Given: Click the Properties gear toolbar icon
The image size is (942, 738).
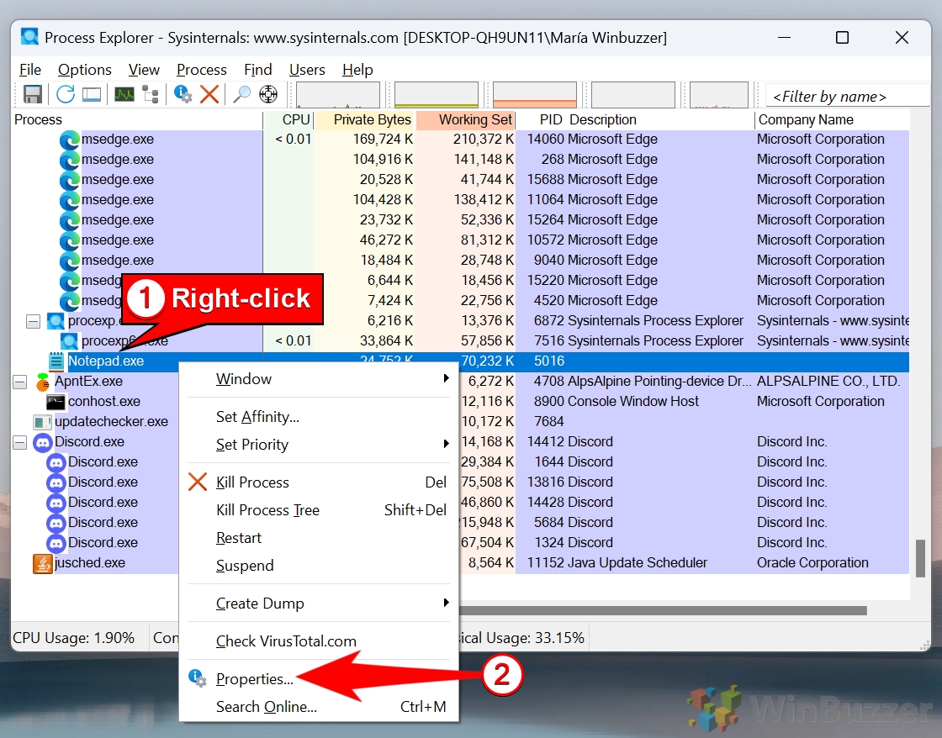Looking at the screenshot, I should 183,94.
